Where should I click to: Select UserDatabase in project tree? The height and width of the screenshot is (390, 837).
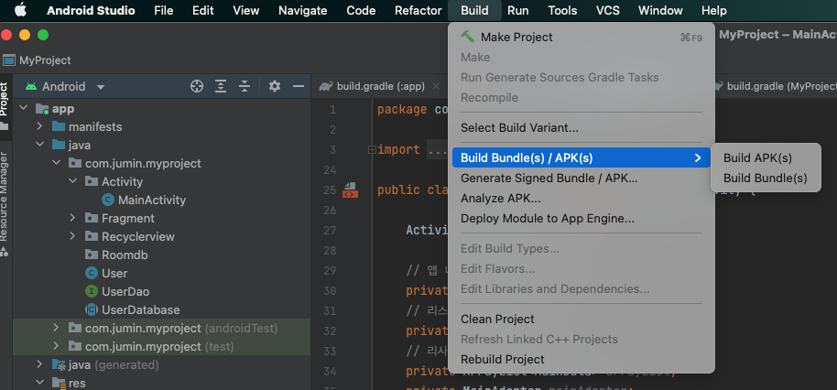[x=140, y=309]
